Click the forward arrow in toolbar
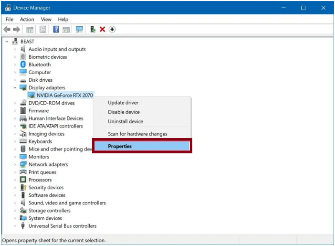This screenshot has height=246, width=335. pyautogui.click(x=17, y=30)
